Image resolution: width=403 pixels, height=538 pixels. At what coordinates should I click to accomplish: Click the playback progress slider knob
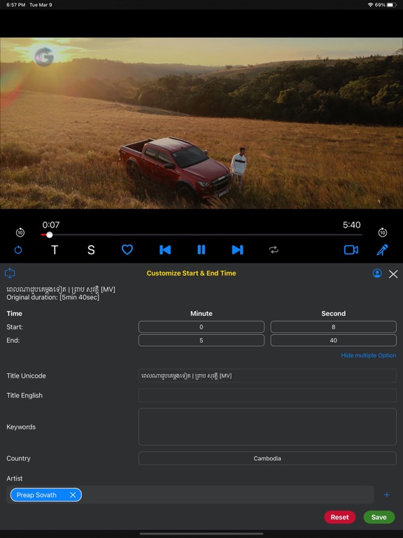[x=50, y=235]
